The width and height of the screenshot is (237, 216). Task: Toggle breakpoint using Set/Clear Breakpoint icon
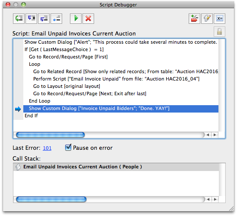pos(194,19)
